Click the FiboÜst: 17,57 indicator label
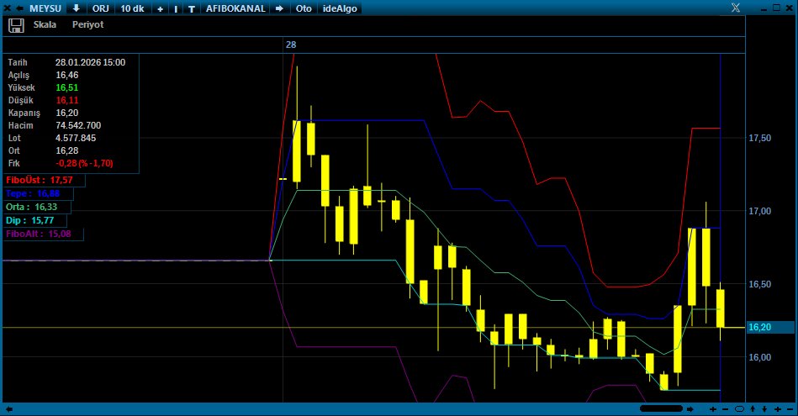798x416 pixels. (44, 180)
